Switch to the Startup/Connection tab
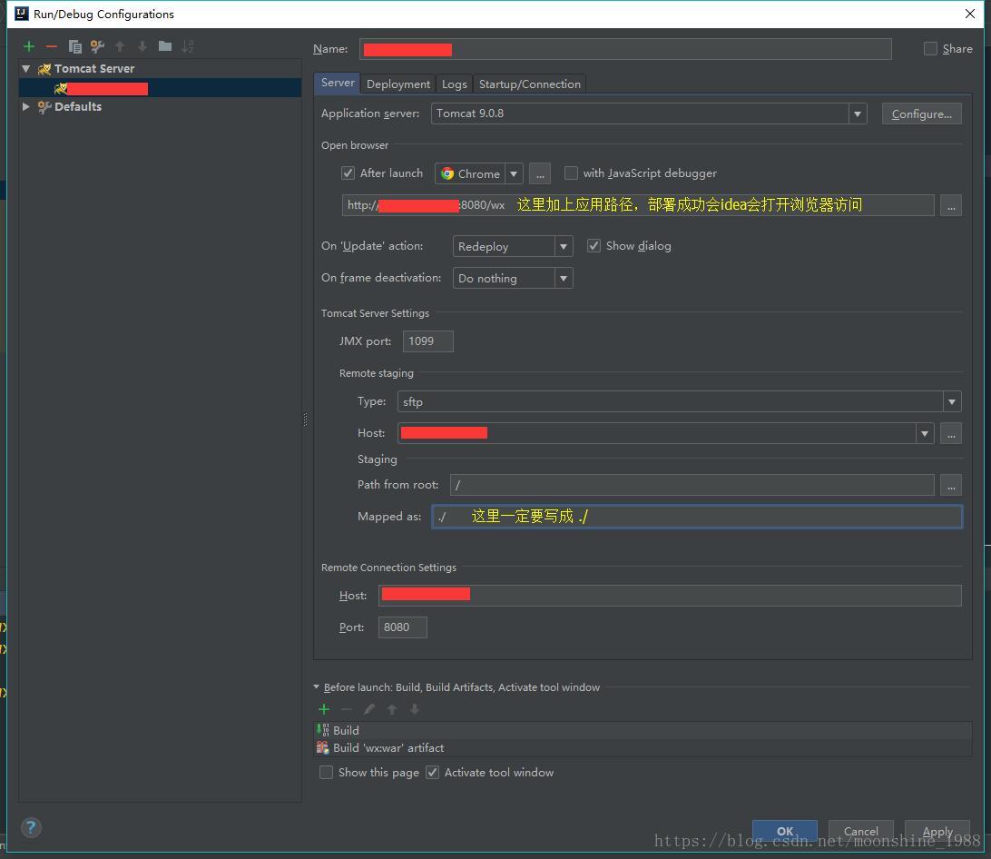This screenshot has width=991, height=859. pos(530,84)
